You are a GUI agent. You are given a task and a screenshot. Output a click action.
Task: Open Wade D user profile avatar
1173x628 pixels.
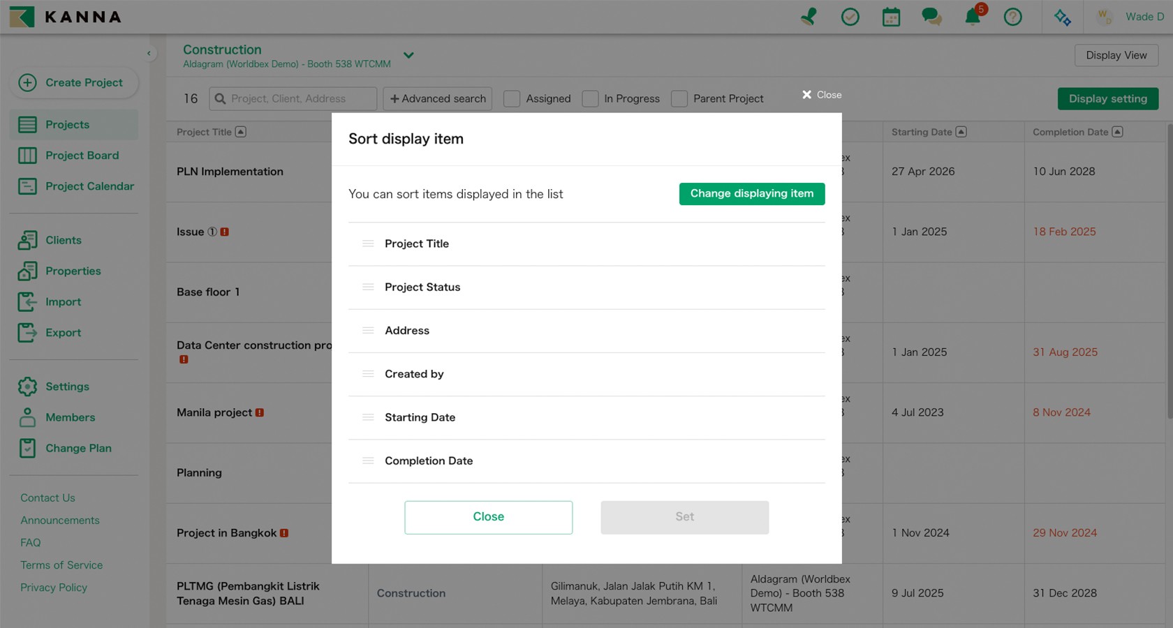[x=1105, y=17]
